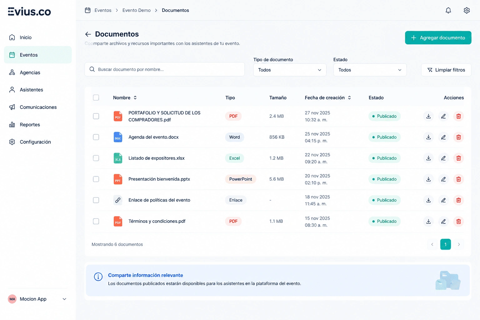Open the notifications bell

tap(448, 10)
